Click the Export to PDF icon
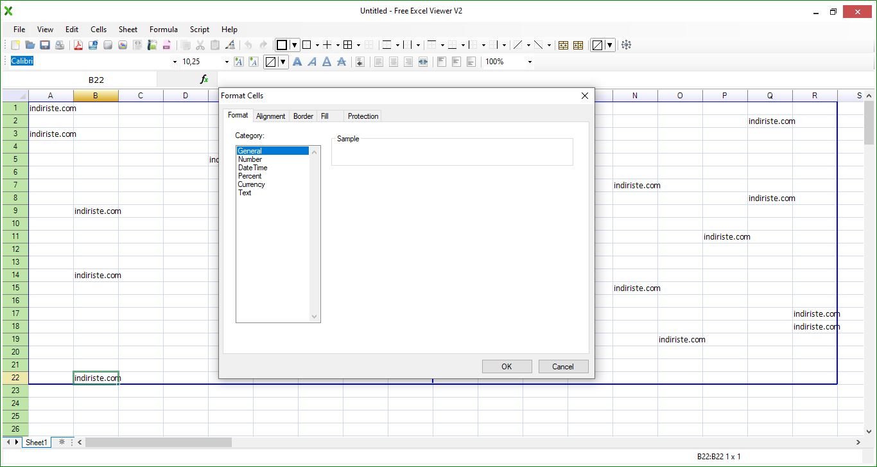The image size is (877, 467). coord(78,45)
